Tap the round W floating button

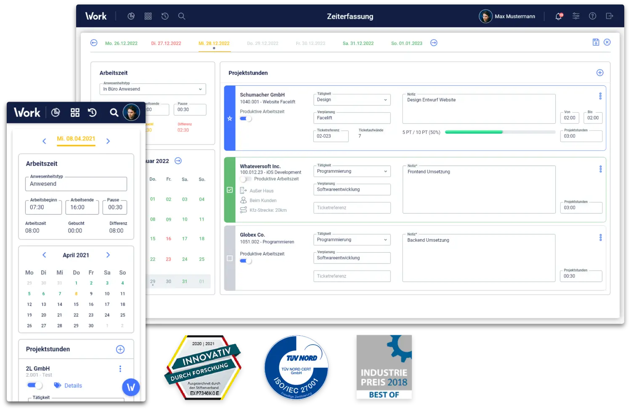click(131, 387)
